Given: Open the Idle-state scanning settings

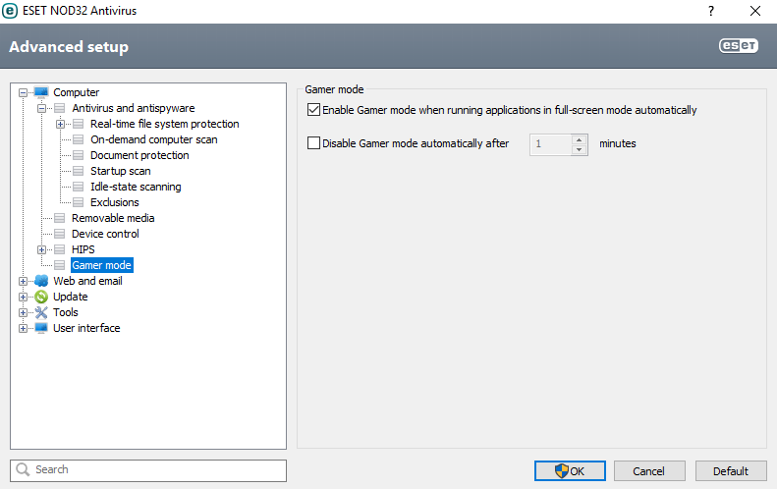Looking at the screenshot, I should (x=136, y=187).
